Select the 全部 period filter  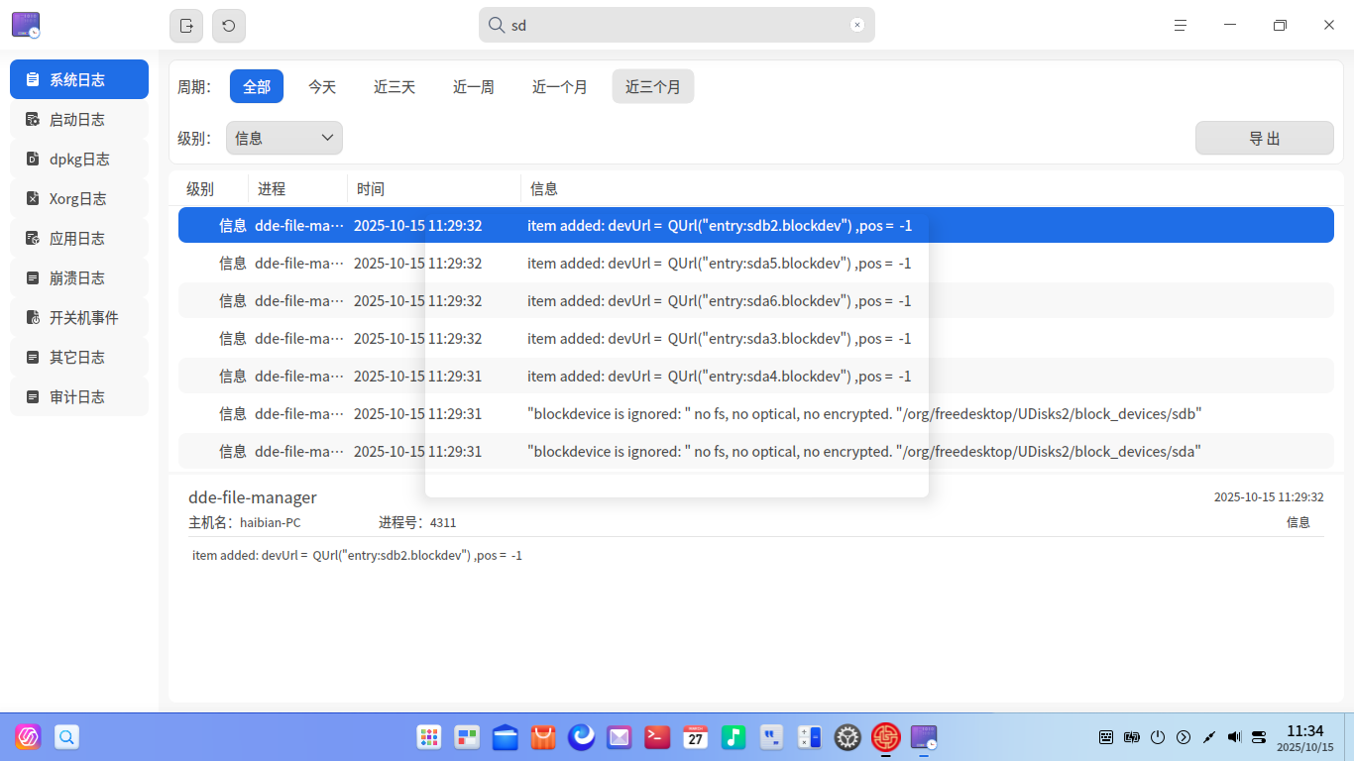pyautogui.click(x=257, y=86)
